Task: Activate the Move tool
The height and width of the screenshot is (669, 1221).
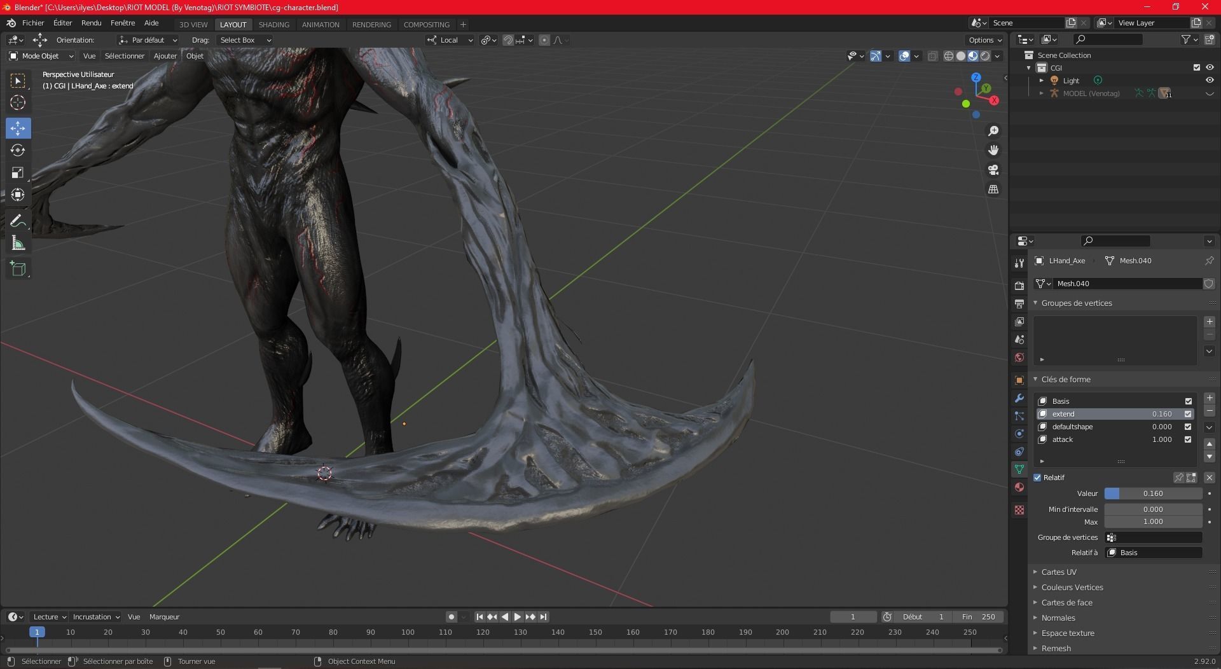Action: click(18, 128)
